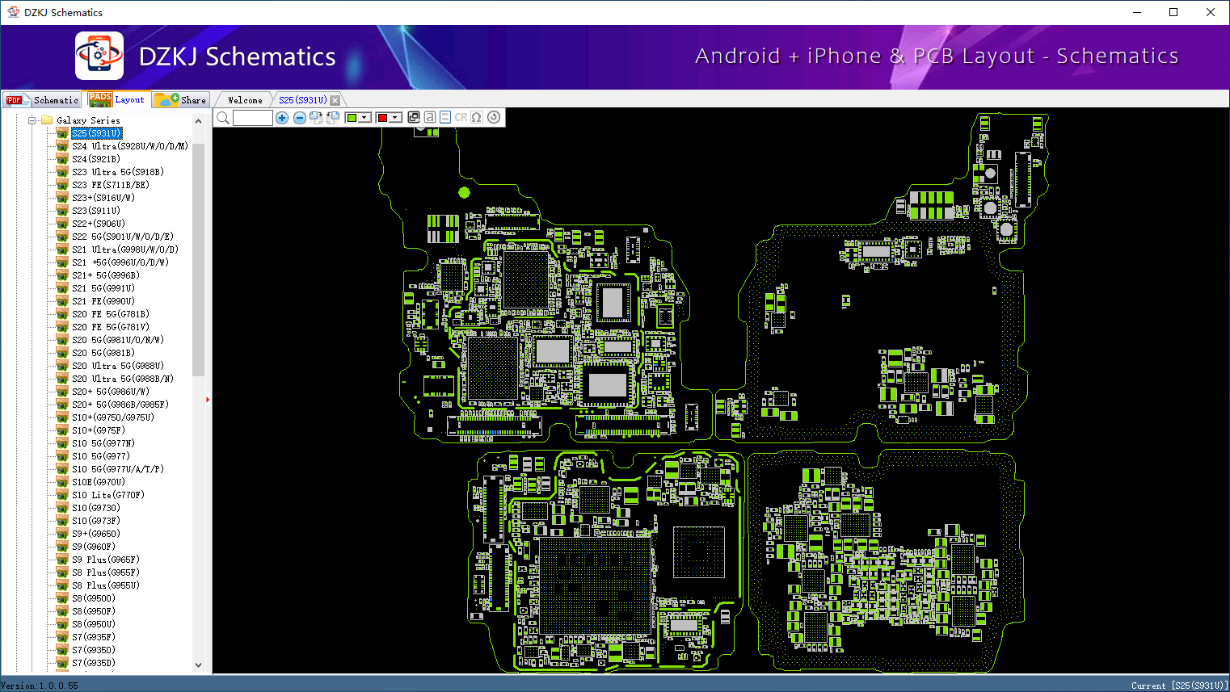Click the green color swatch

(352, 118)
